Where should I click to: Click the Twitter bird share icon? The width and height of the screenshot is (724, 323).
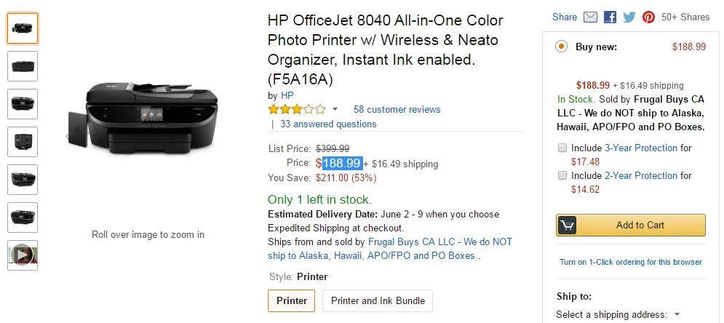tap(629, 17)
